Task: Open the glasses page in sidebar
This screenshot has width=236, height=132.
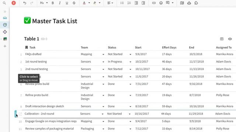Action: click(5, 18)
